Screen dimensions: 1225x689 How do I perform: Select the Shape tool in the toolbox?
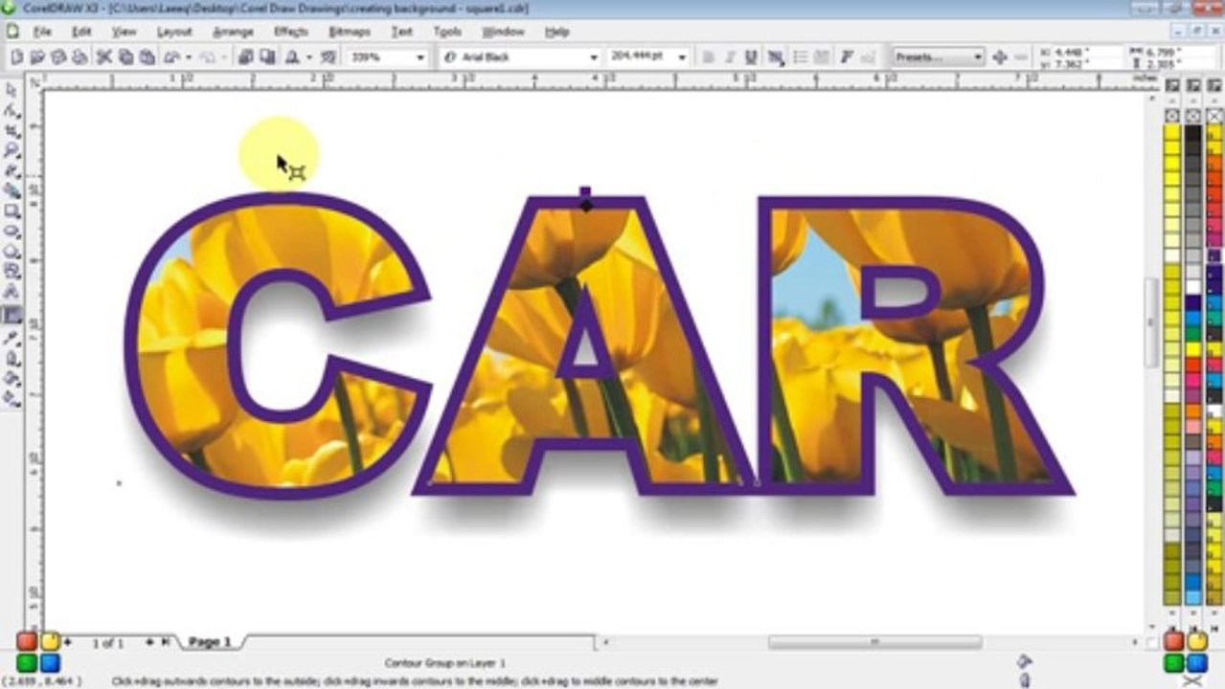pos(11,110)
